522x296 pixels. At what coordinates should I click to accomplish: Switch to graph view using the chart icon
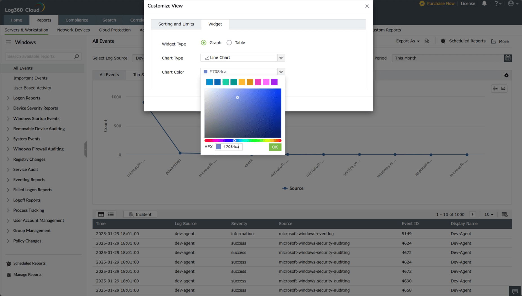point(503,88)
